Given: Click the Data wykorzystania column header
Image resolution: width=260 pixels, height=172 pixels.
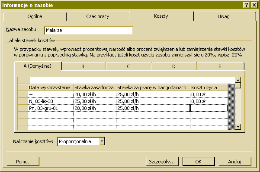Looking at the screenshot, I should pos(51,88).
